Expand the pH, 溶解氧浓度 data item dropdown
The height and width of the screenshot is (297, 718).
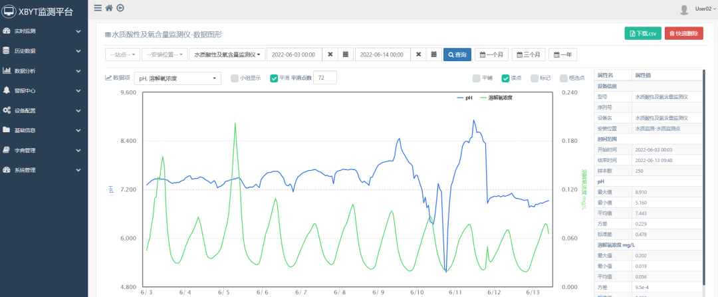[x=178, y=78]
